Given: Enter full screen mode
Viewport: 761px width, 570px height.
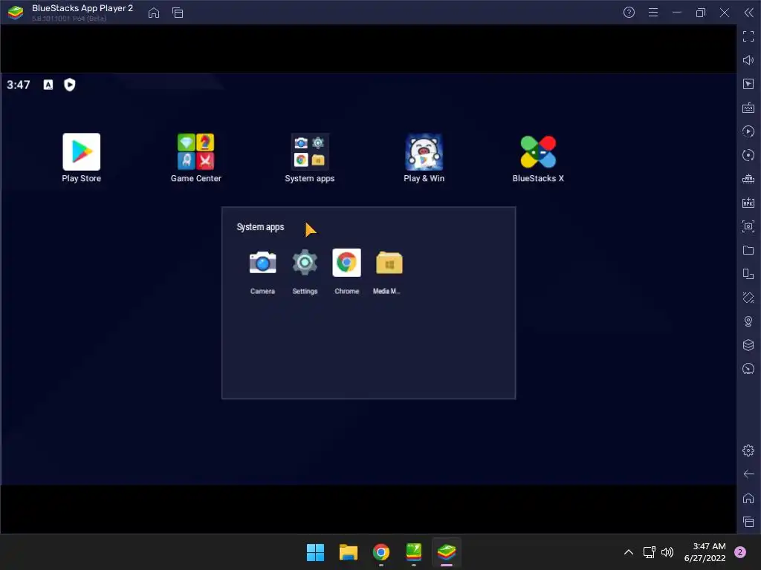Looking at the screenshot, I should coord(748,36).
